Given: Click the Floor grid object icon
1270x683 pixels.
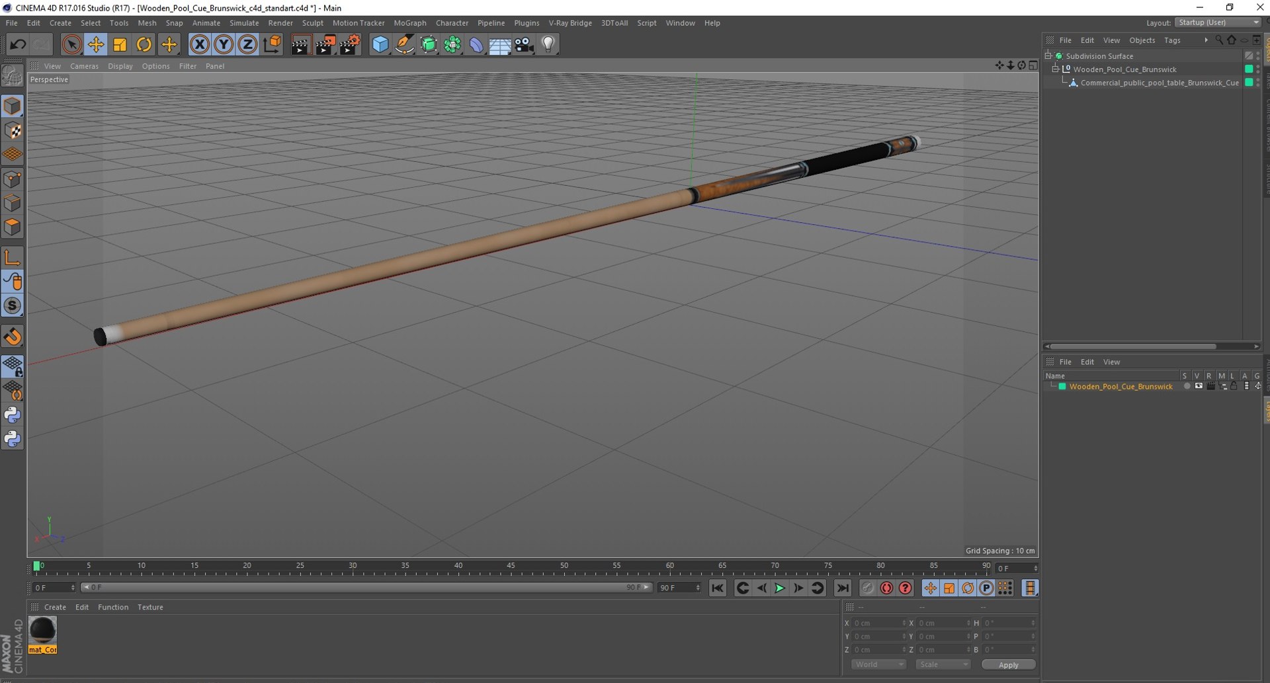Looking at the screenshot, I should point(500,44).
